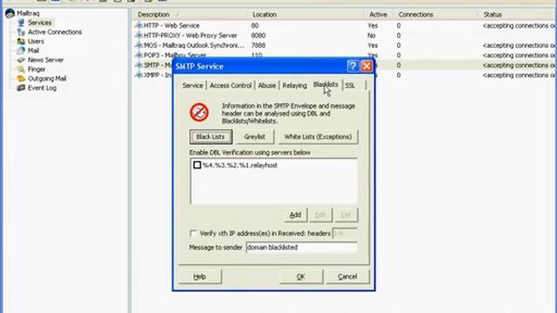The height and width of the screenshot is (313, 557).
Task: Select the Blacklists tab
Action: 325,84
